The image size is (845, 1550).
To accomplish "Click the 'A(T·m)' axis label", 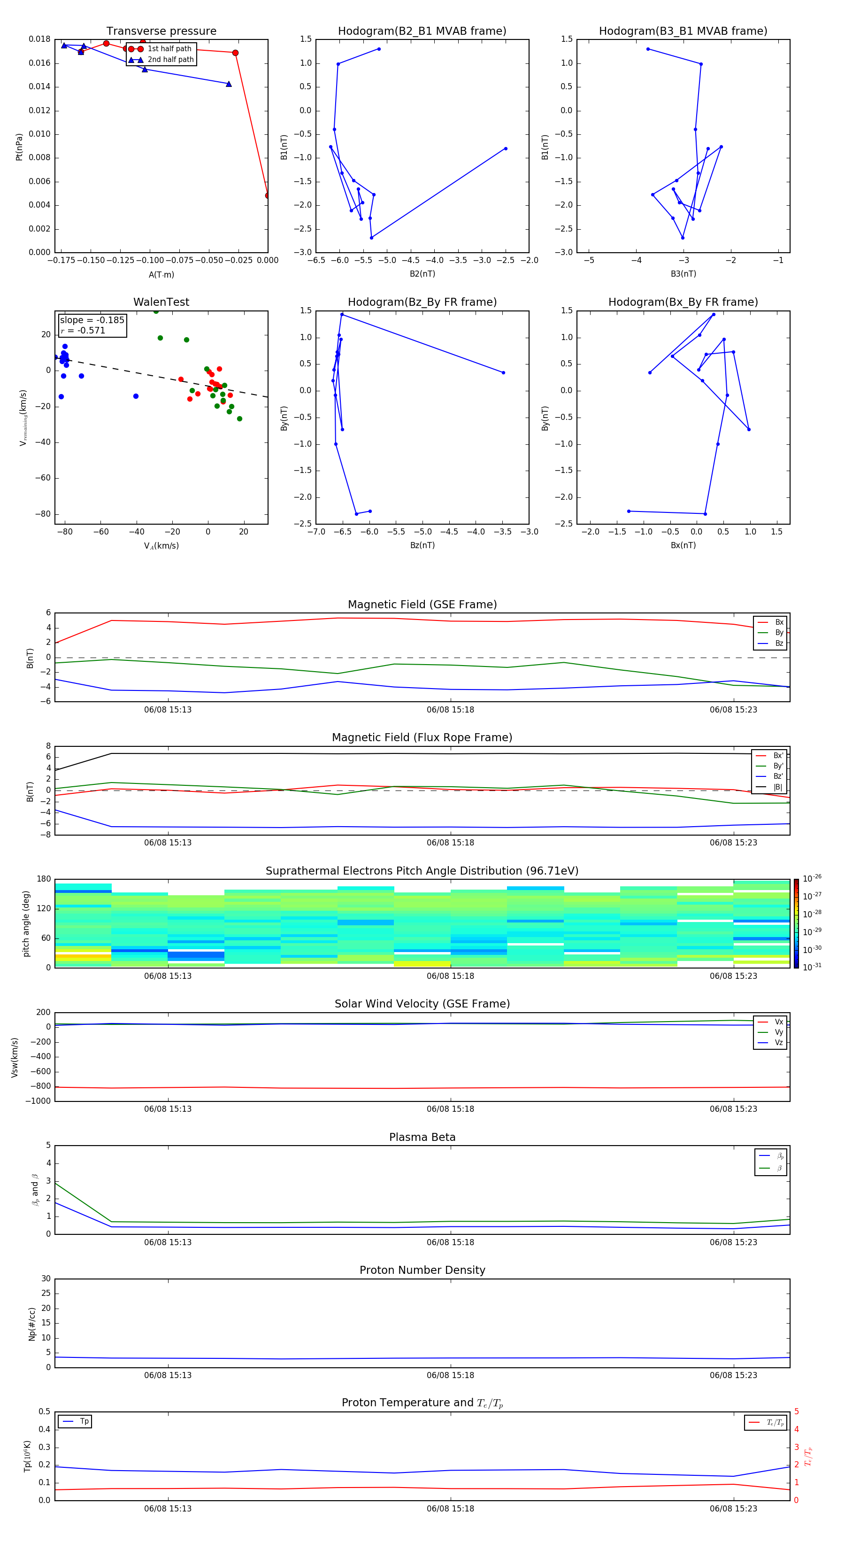I will pyautogui.click(x=161, y=275).
